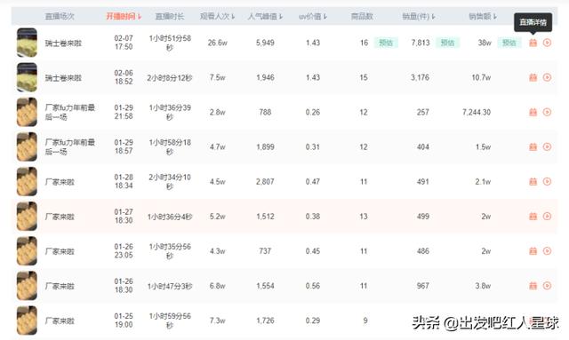Sort by uv价值 column header
This screenshot has width=569, height=340.
[x=313, y=16]
